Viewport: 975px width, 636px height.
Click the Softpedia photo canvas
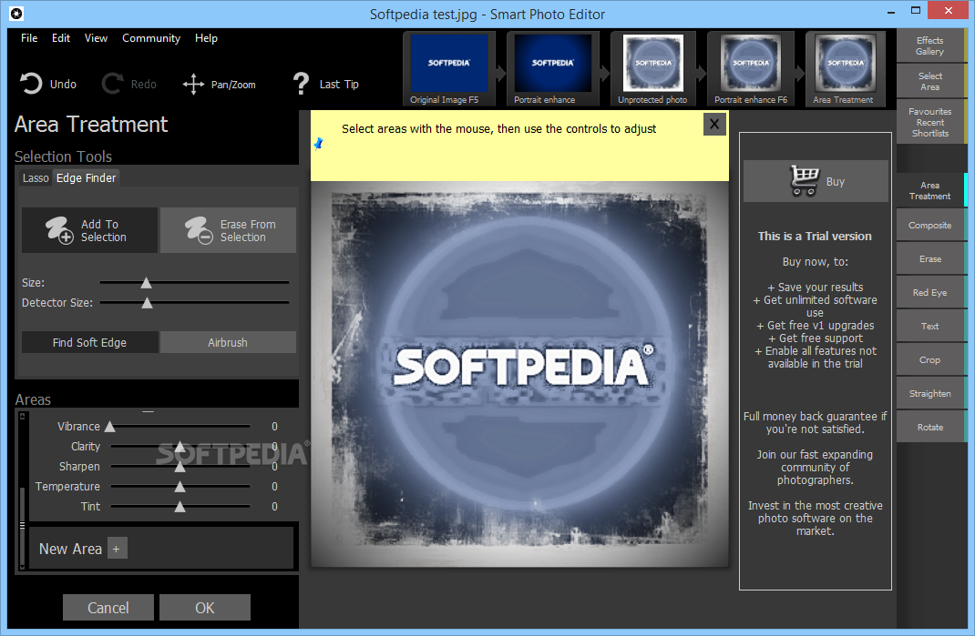click(519, 374)
